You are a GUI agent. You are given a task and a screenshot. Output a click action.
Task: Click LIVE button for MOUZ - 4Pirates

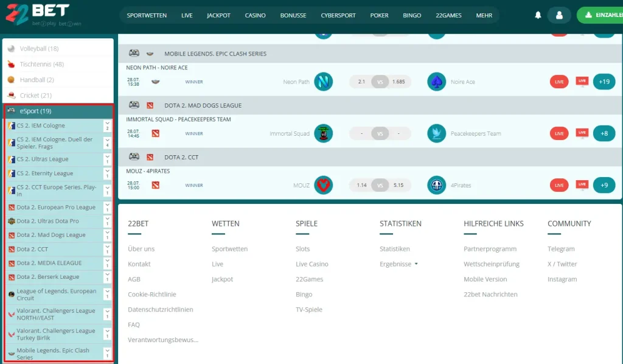(x=559, y=185)
